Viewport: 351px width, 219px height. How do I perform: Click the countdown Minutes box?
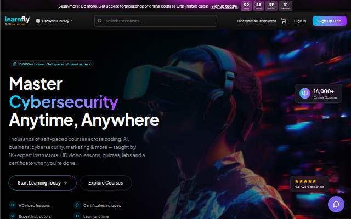(271, 6)
